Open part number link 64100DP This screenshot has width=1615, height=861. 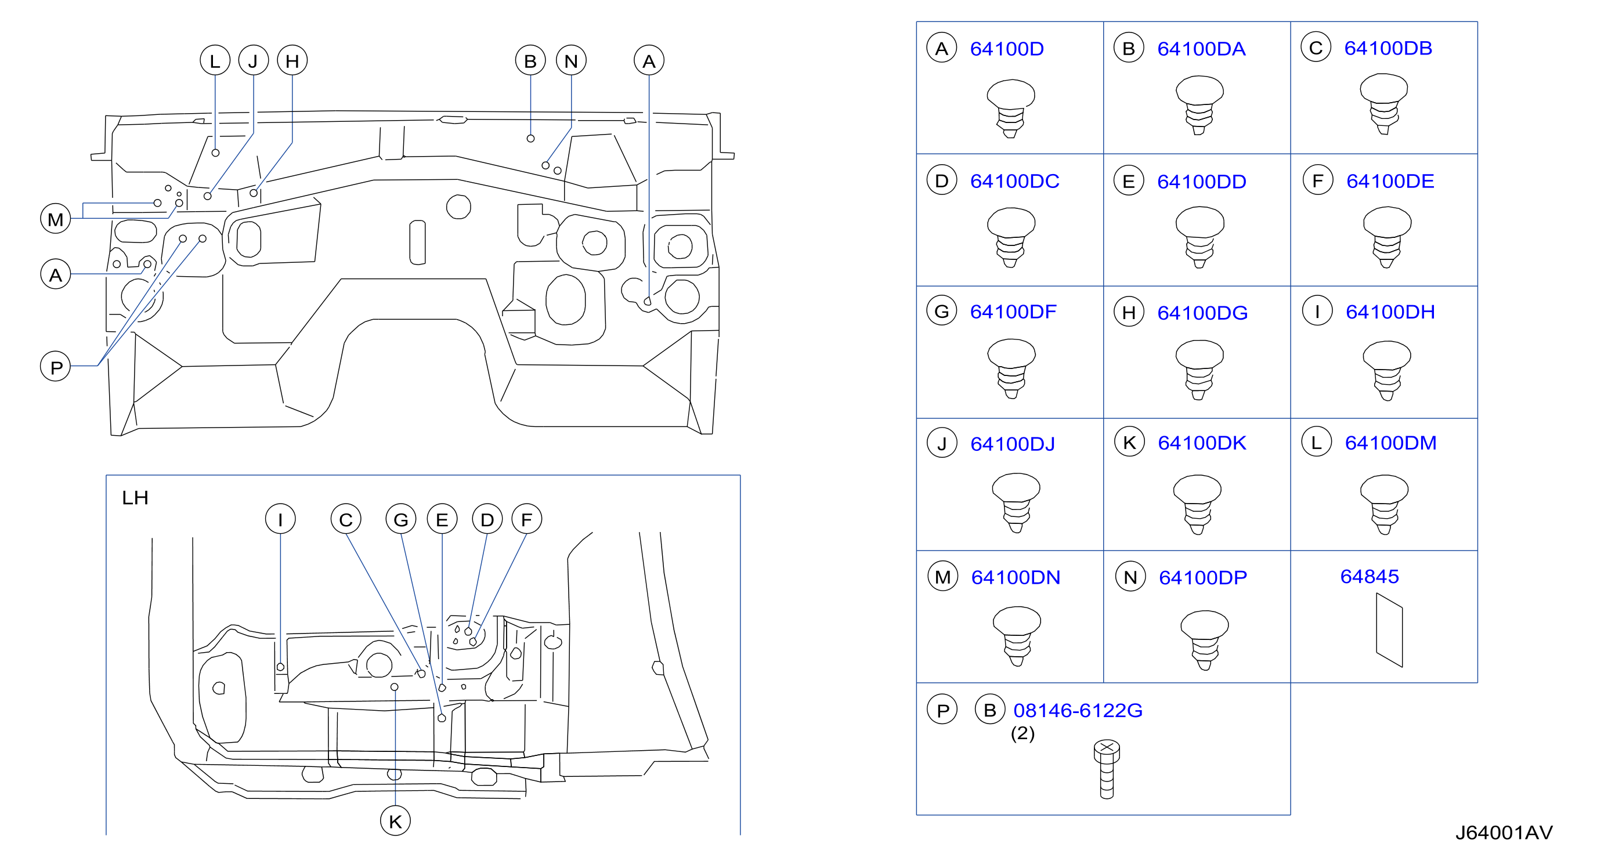click(1202, 577)
